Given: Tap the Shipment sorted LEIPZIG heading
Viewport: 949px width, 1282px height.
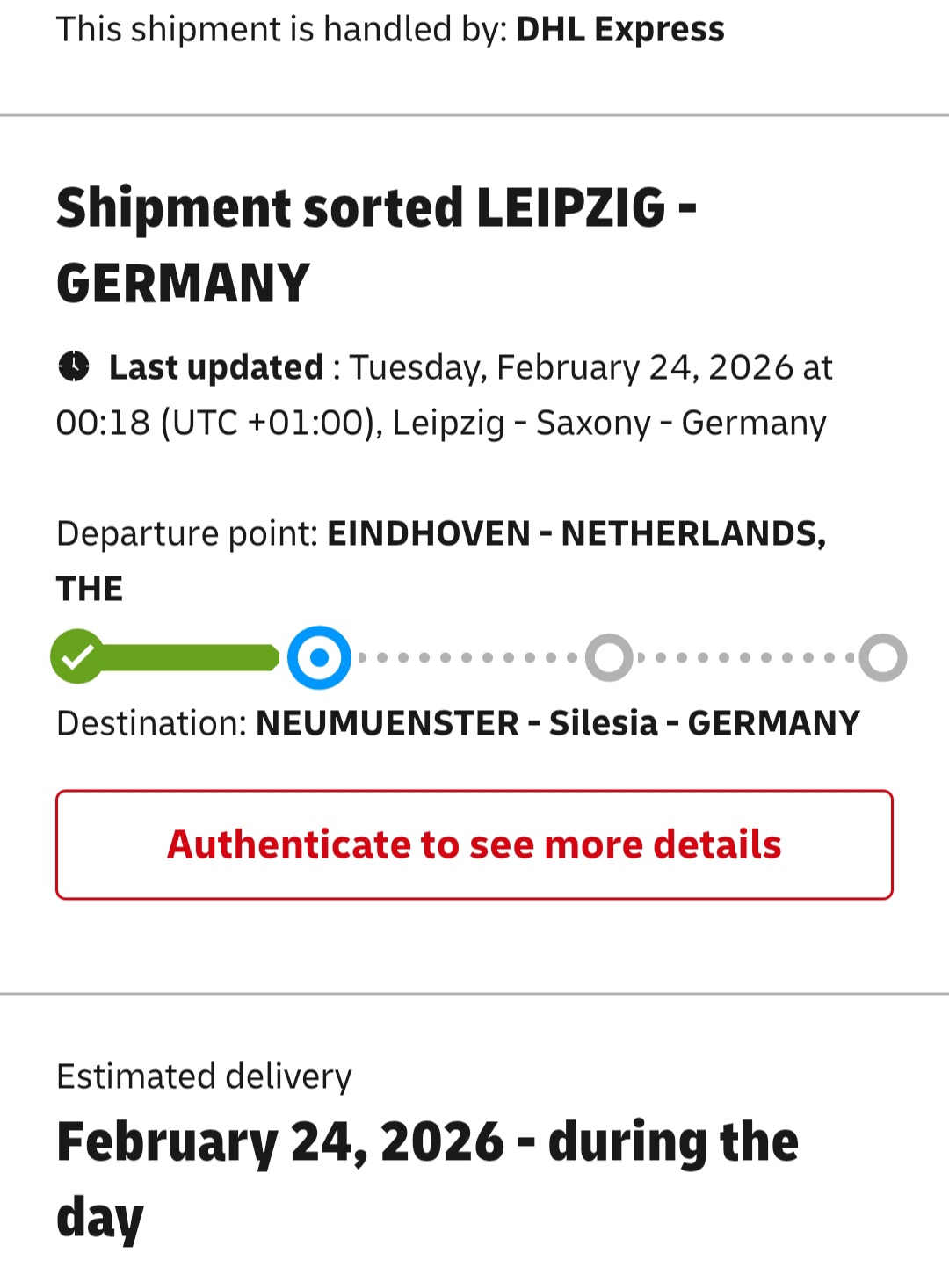Looking at the screenshot, I should [376, 244].
